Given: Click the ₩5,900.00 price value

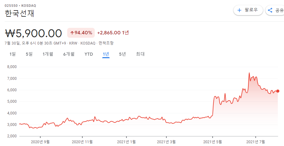Looking at the screenshot, I should tap(33, 33).
